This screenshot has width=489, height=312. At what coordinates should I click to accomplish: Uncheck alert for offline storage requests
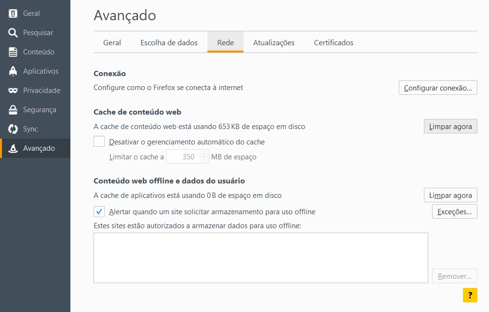click(99, 211)
